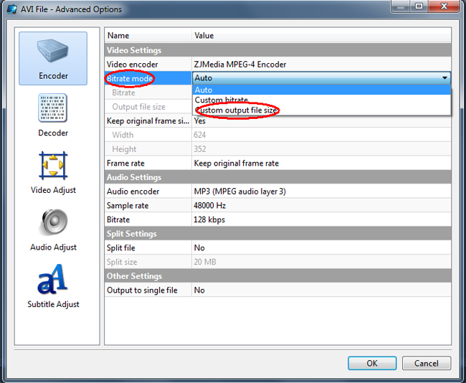This screenshot has height=383, width=466.
Task: Click the app icon in the title bar
Action: coord(12,9)
